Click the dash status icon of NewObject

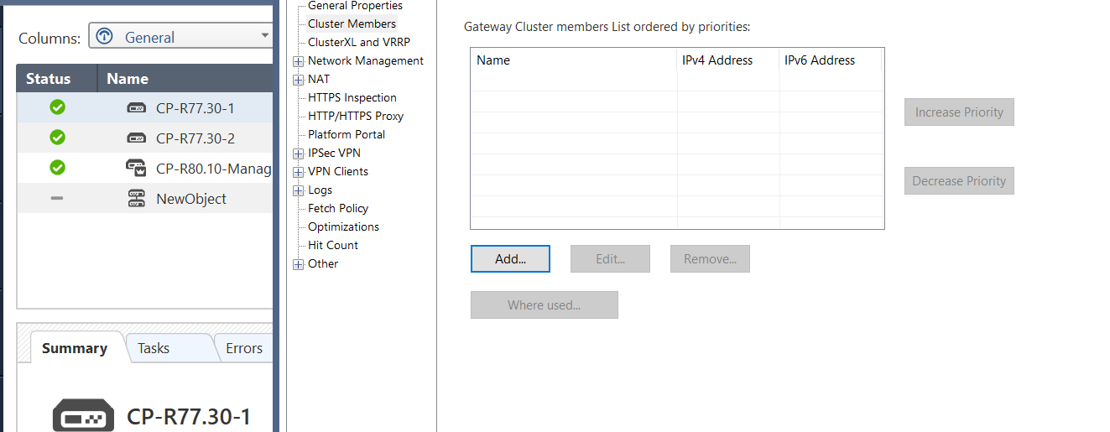[57, 199]
